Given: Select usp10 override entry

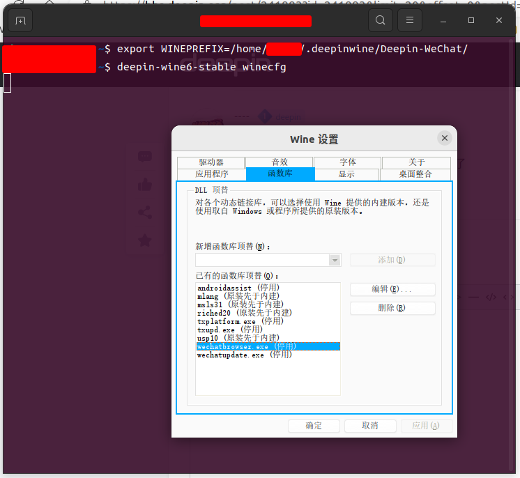Looking at the screenshot, I should pyautogui.click(x=268, y=338).
